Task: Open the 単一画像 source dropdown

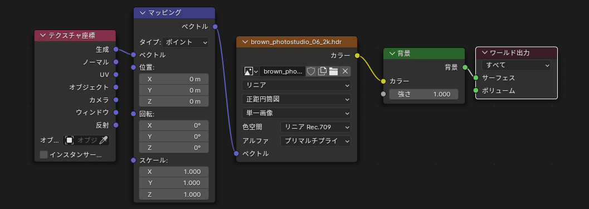Action: (x=297, y=113)
